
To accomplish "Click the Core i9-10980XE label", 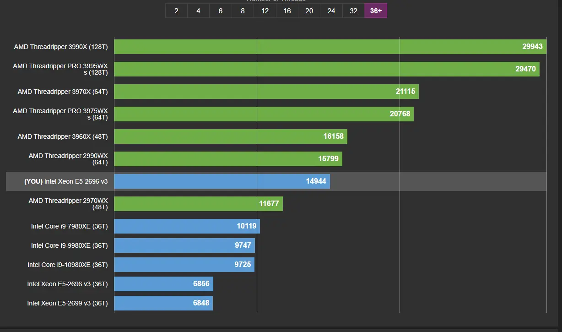I will 68,265.
